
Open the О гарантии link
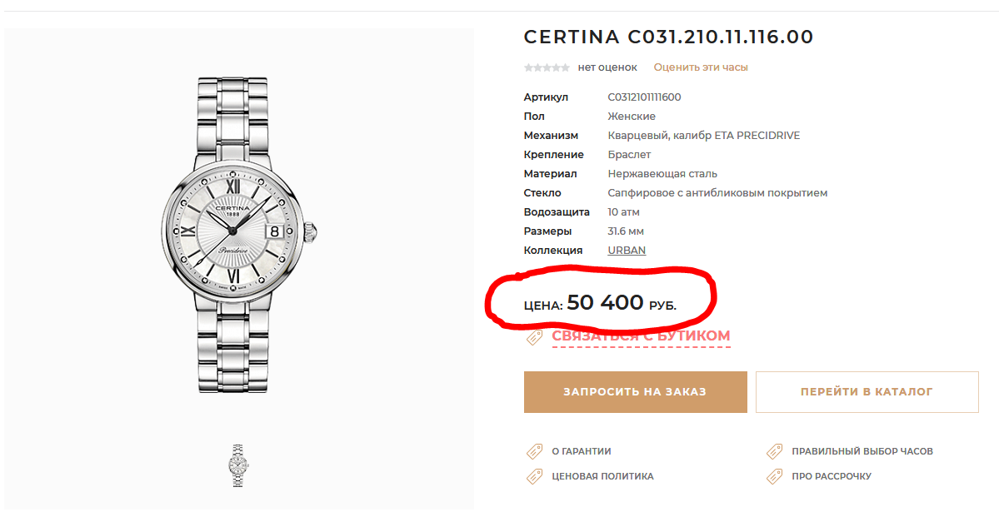click(582, 451)
